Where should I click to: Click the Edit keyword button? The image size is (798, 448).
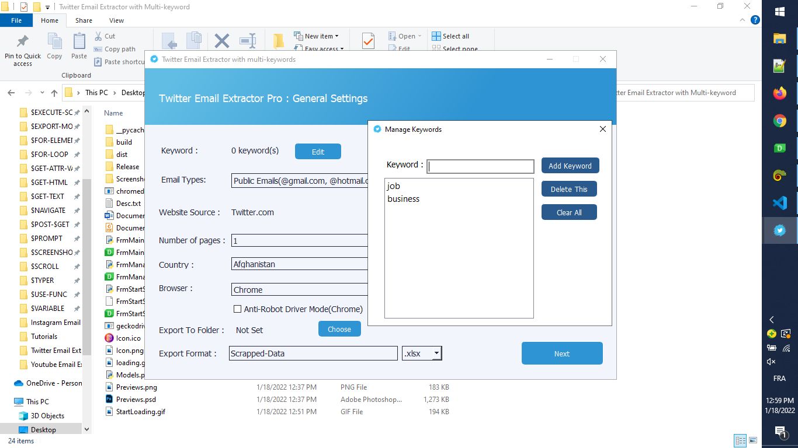(x=318, y=152)
